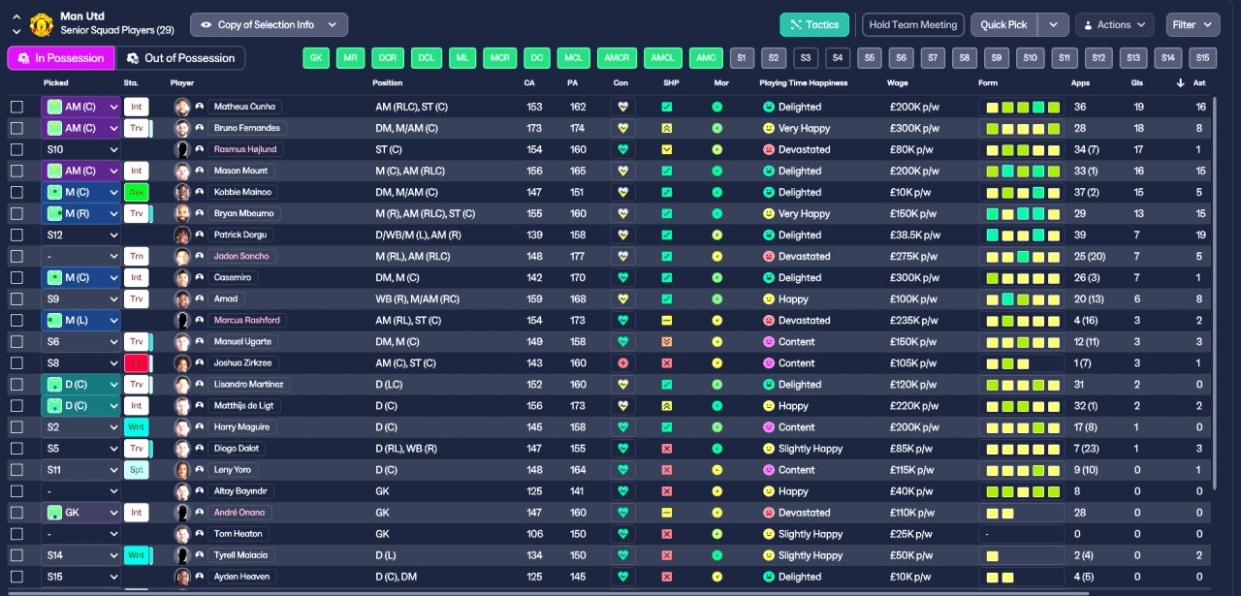Sort the table by the Wage column
1241x596 pixels.
(897, 83)
